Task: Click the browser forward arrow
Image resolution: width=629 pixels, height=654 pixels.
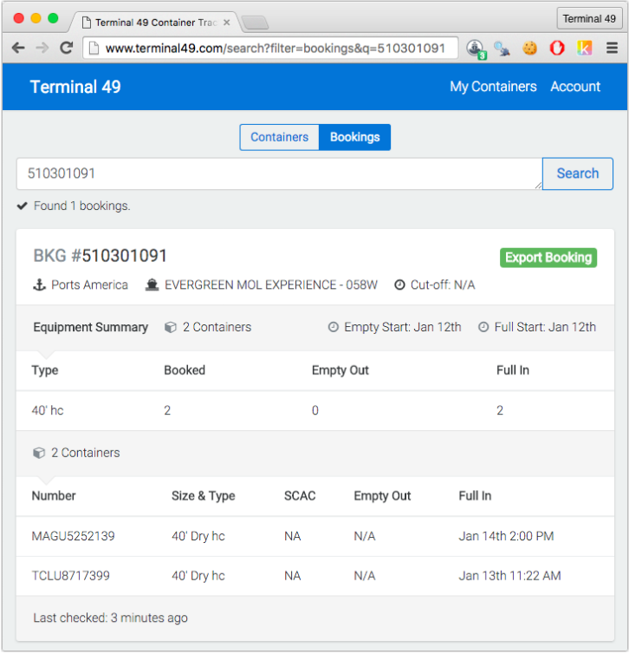Action: tap(42, 48)
